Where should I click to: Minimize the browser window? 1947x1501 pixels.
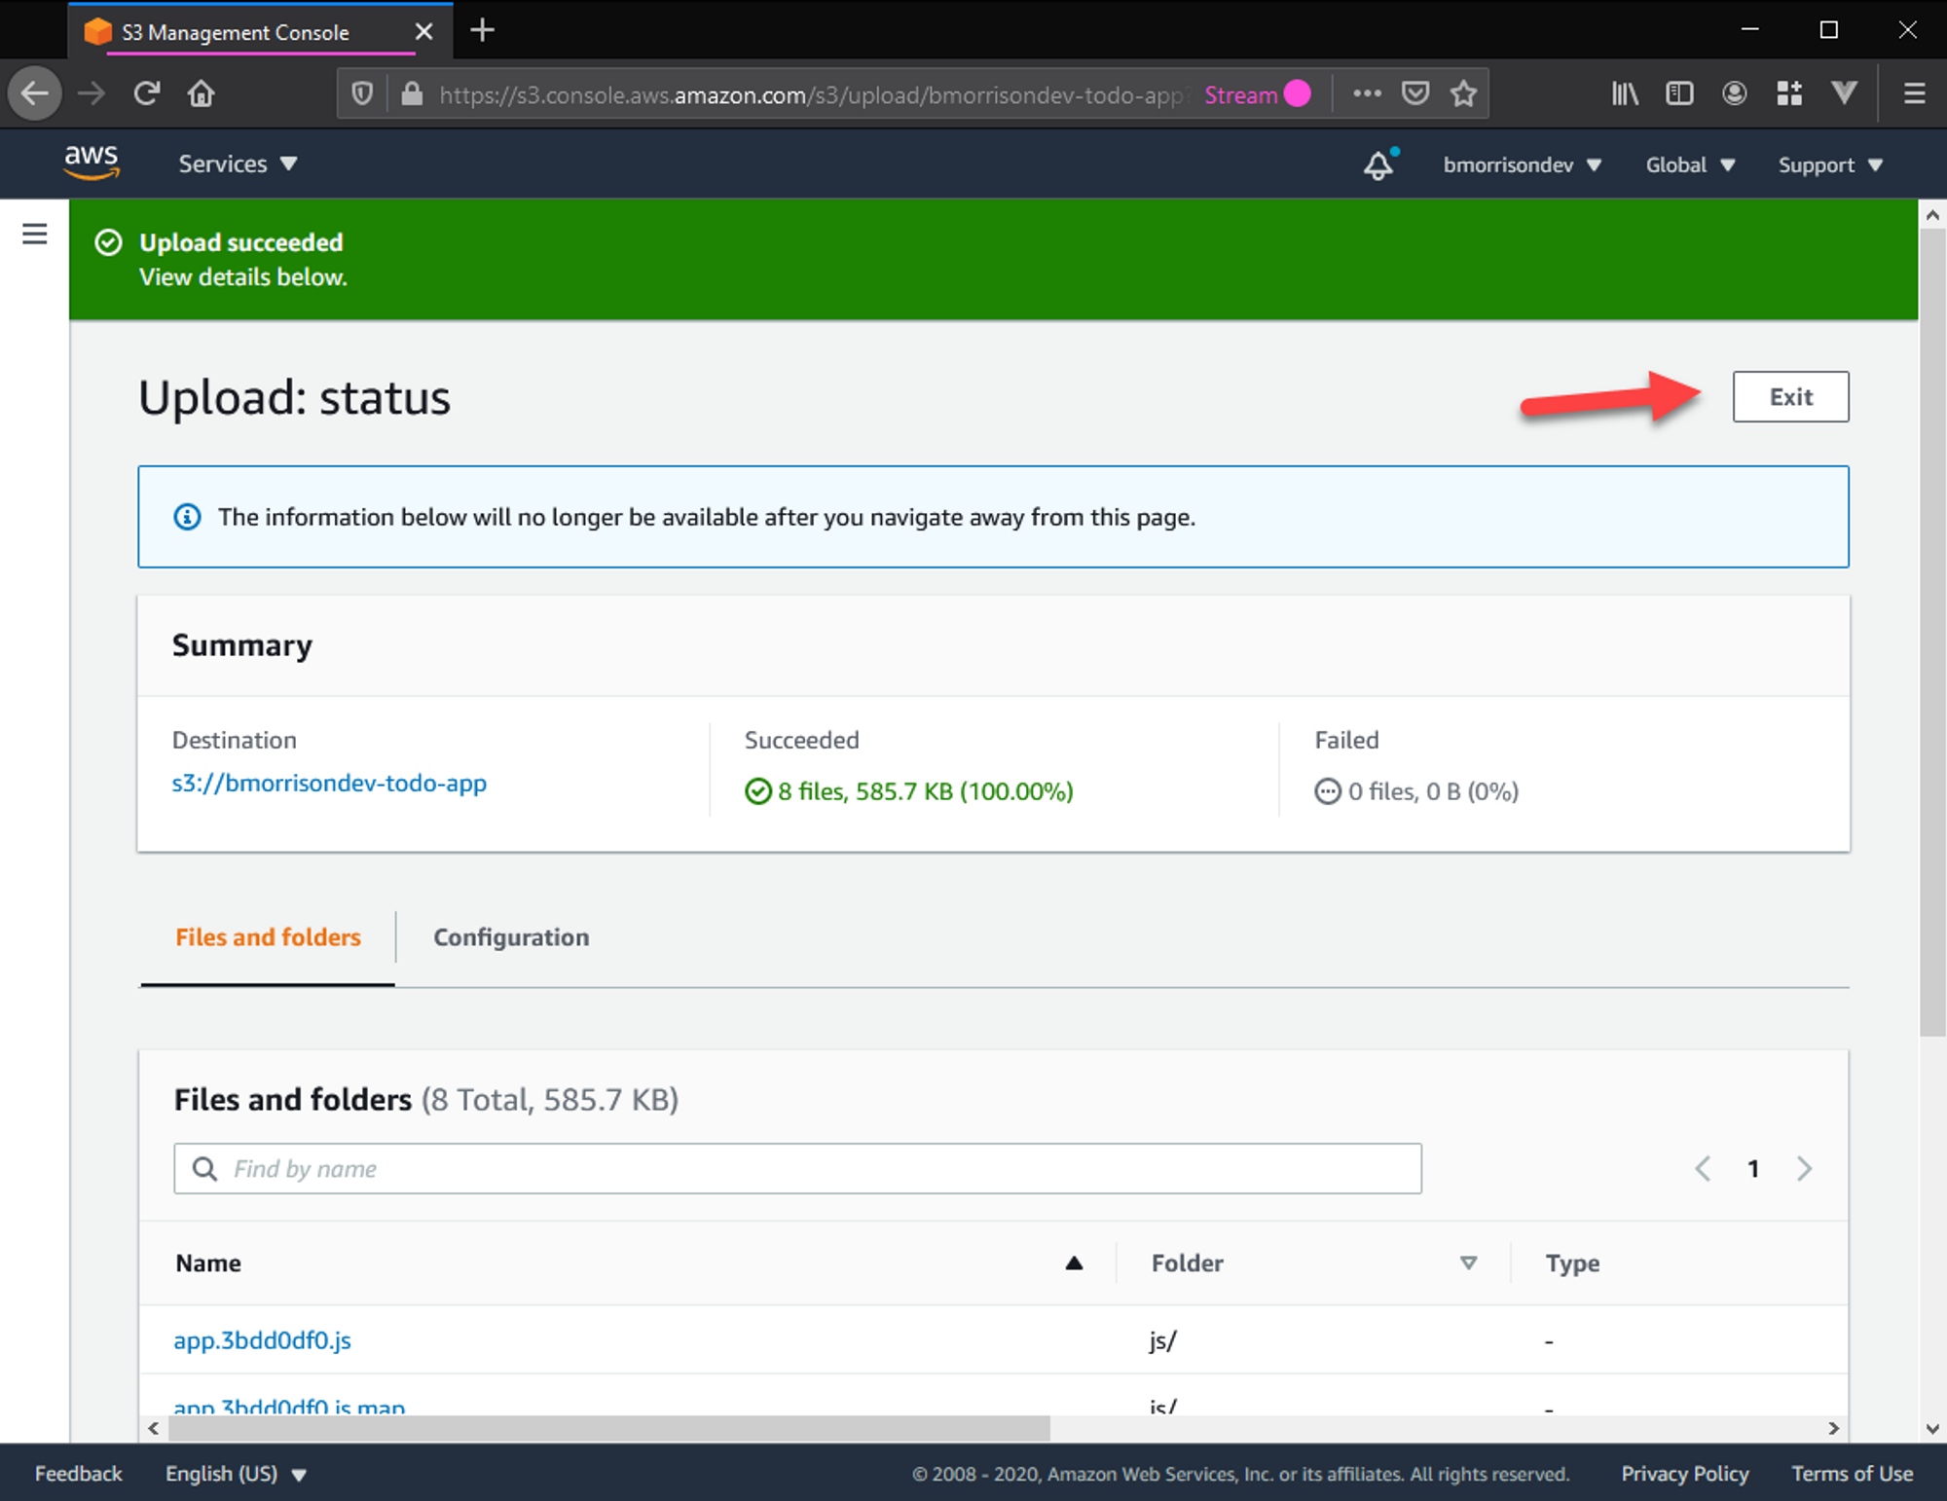coord(1749,29)
